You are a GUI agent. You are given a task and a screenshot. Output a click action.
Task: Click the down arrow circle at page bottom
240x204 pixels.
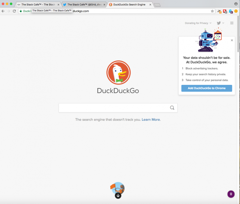point(118,196)
